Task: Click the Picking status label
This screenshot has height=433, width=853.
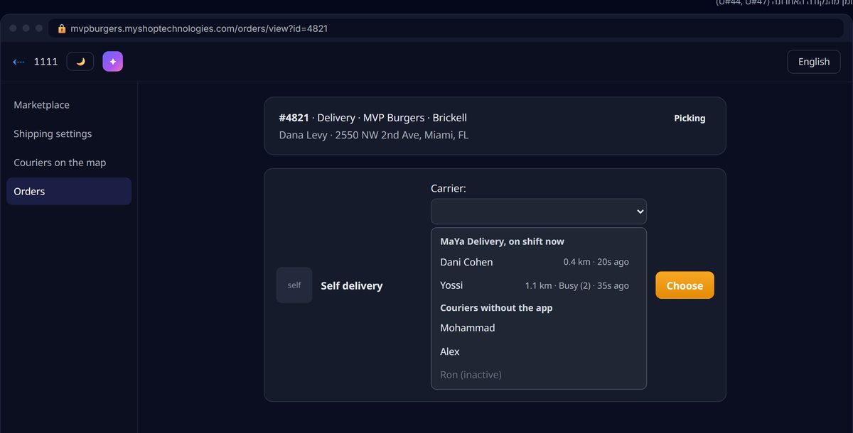Action: 690,119
